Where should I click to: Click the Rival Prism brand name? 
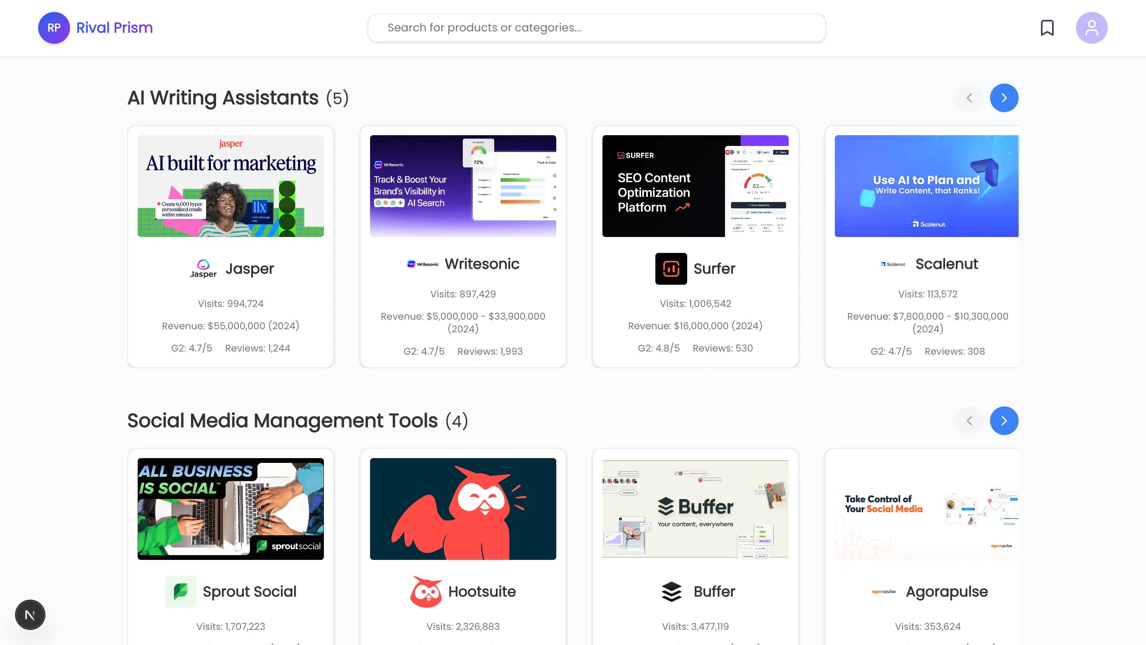tap(114, 27)
